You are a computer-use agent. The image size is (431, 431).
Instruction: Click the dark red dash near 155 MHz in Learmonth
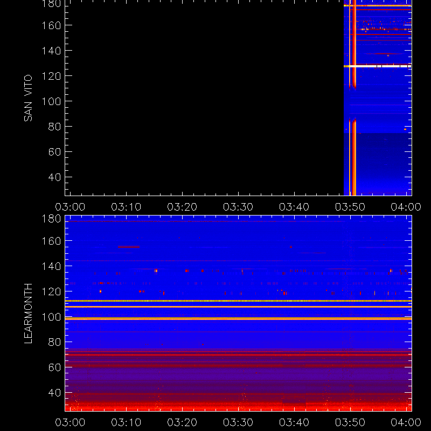coord(129,247)
